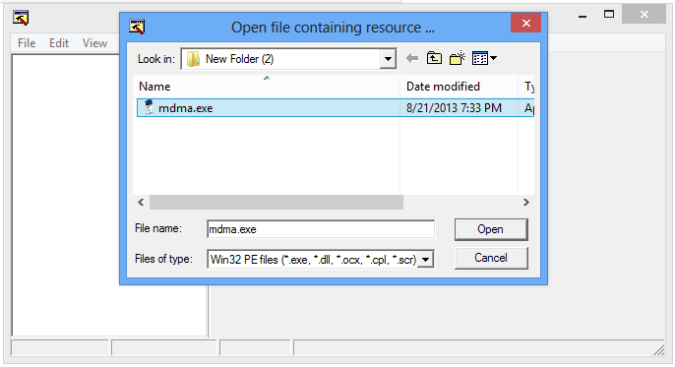Open the Edit menu

point(59,43)
